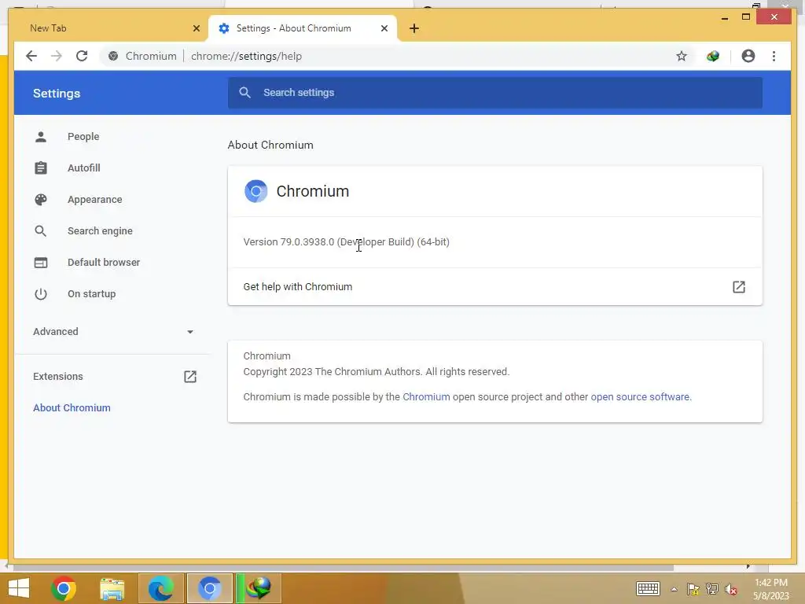The width and height of the screenshot is (805, 604).
Task: Click Get help with Chromium
Action: [x=495, y=286]
